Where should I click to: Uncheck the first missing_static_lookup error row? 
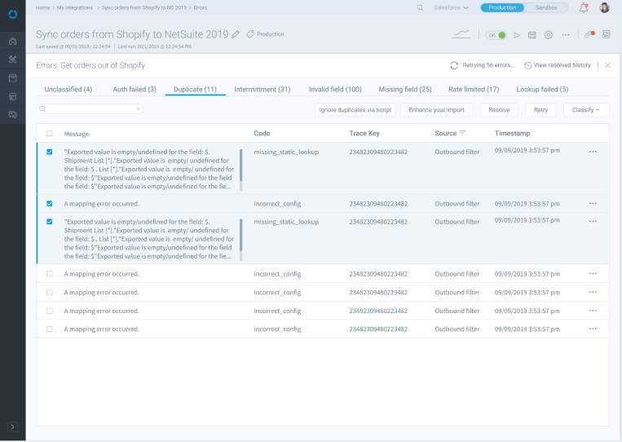[50, 152]
